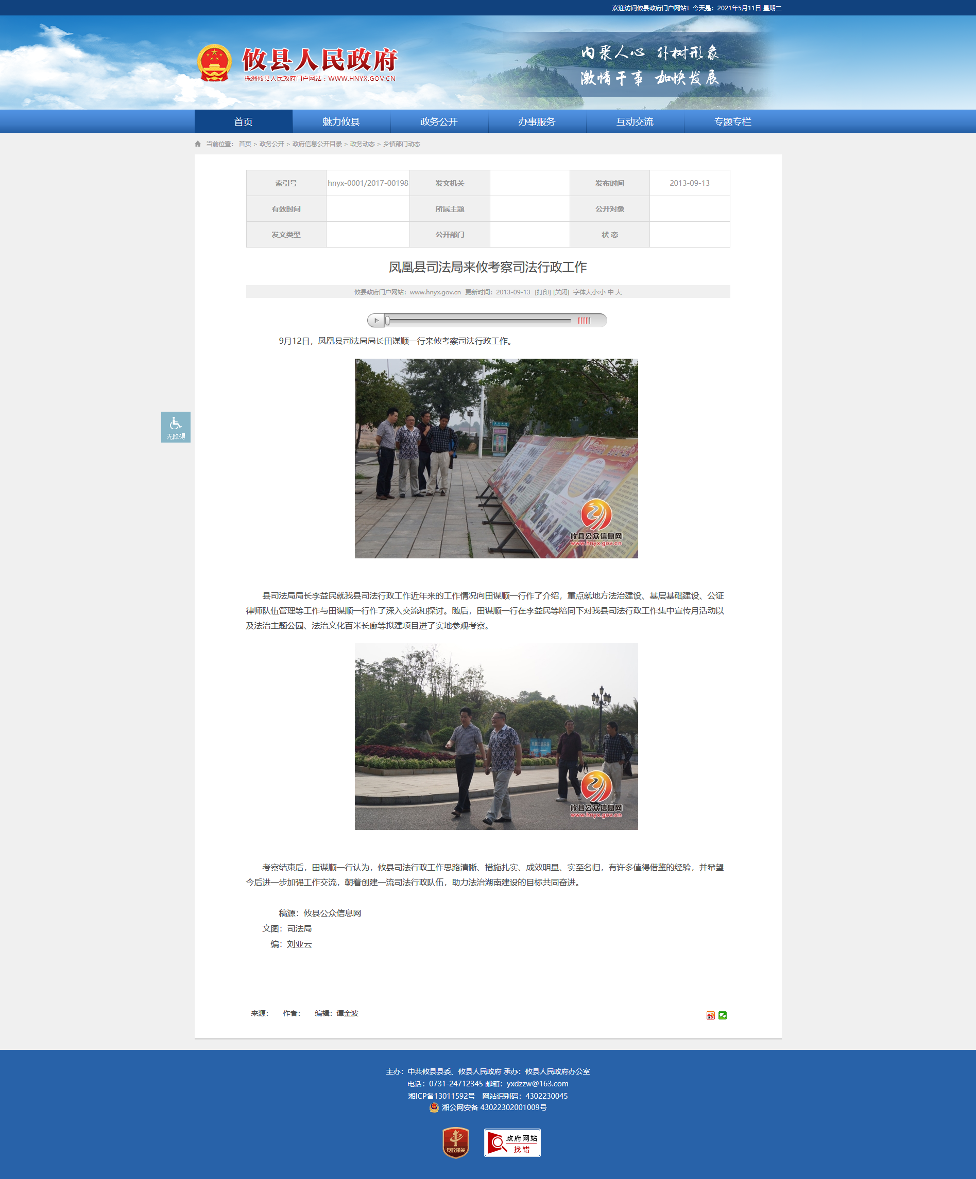
Task: Click the national emblem logo in header
Action: (x=214, y=63)
